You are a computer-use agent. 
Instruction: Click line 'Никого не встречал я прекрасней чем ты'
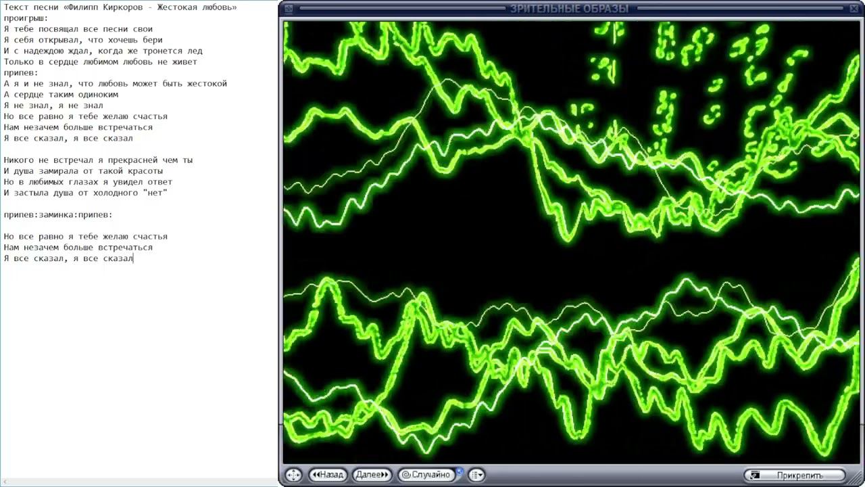[98, 160]
